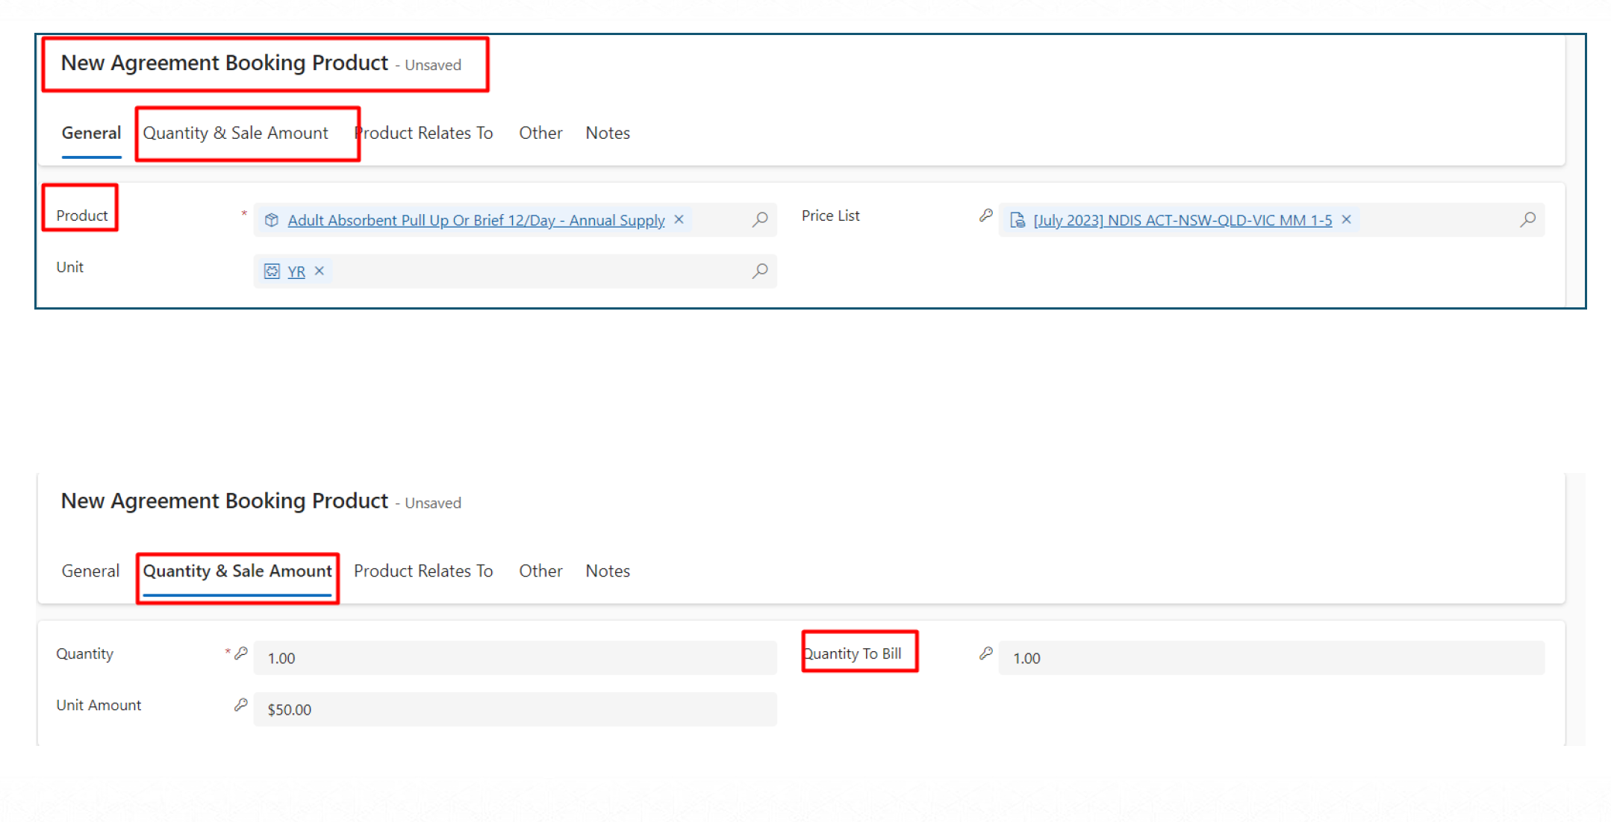Viewport: 1611px width, 822px height.
Task: Click the lock icon beside Unit Amount
Action: pos(240,705)
